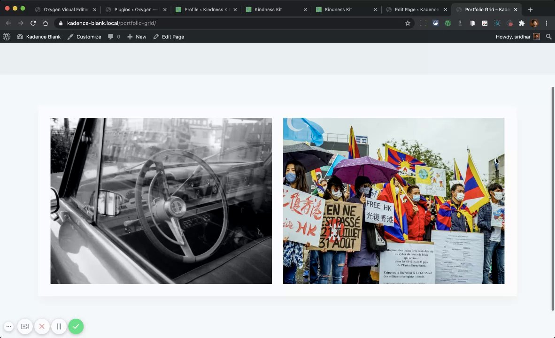Open the Chrome three-dot menu

546,23
